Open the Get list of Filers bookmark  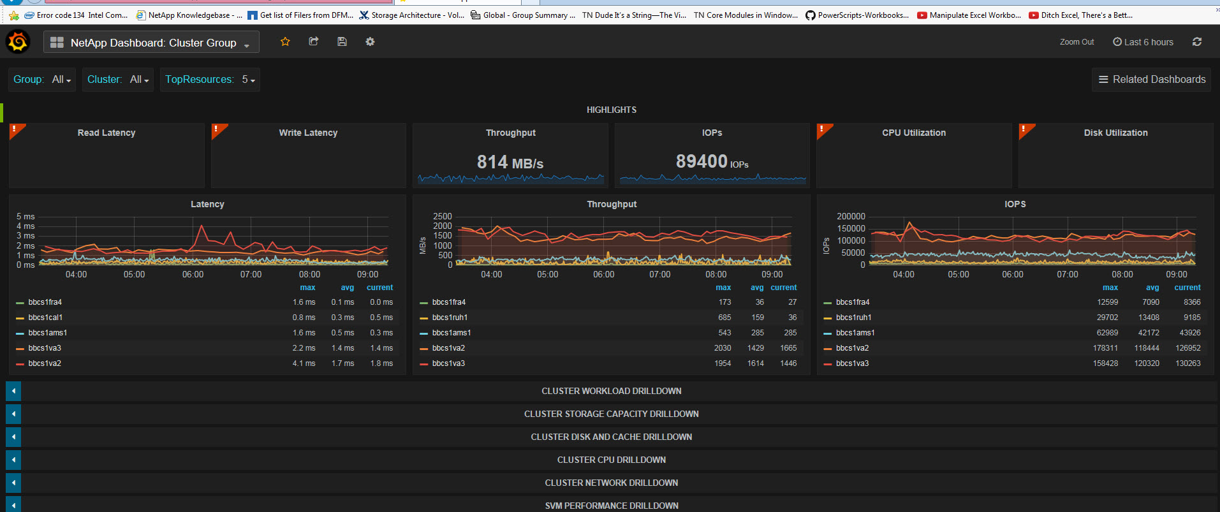pos(300,15)
